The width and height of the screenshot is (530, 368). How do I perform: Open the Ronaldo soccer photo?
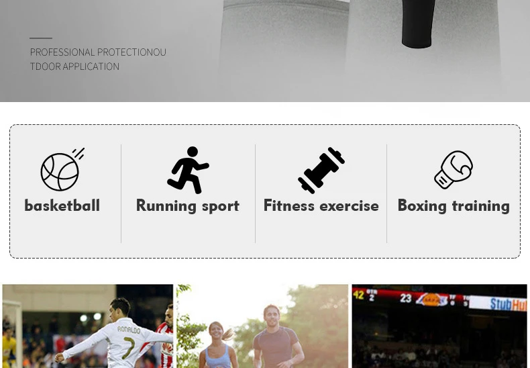pyautogui.click(x=87, y=326)
